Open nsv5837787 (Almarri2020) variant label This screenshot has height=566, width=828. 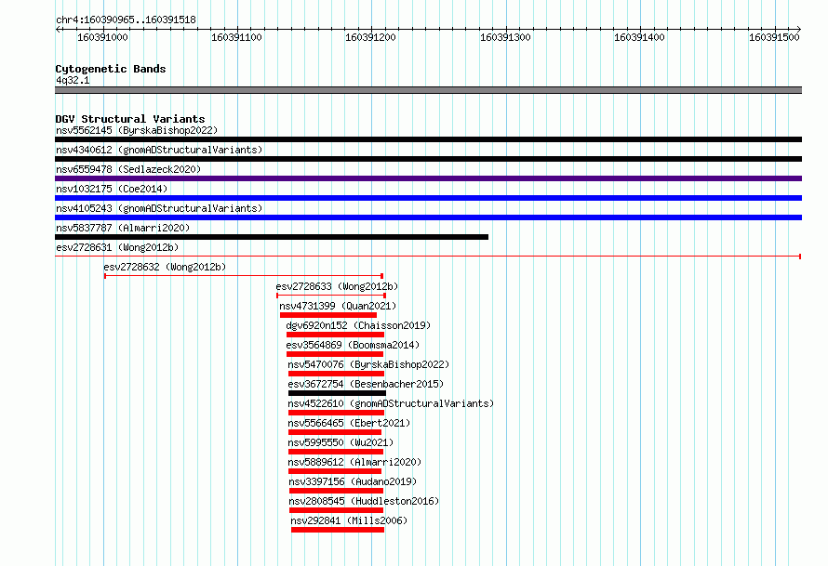pyautogui.click(x=123, y=228)
